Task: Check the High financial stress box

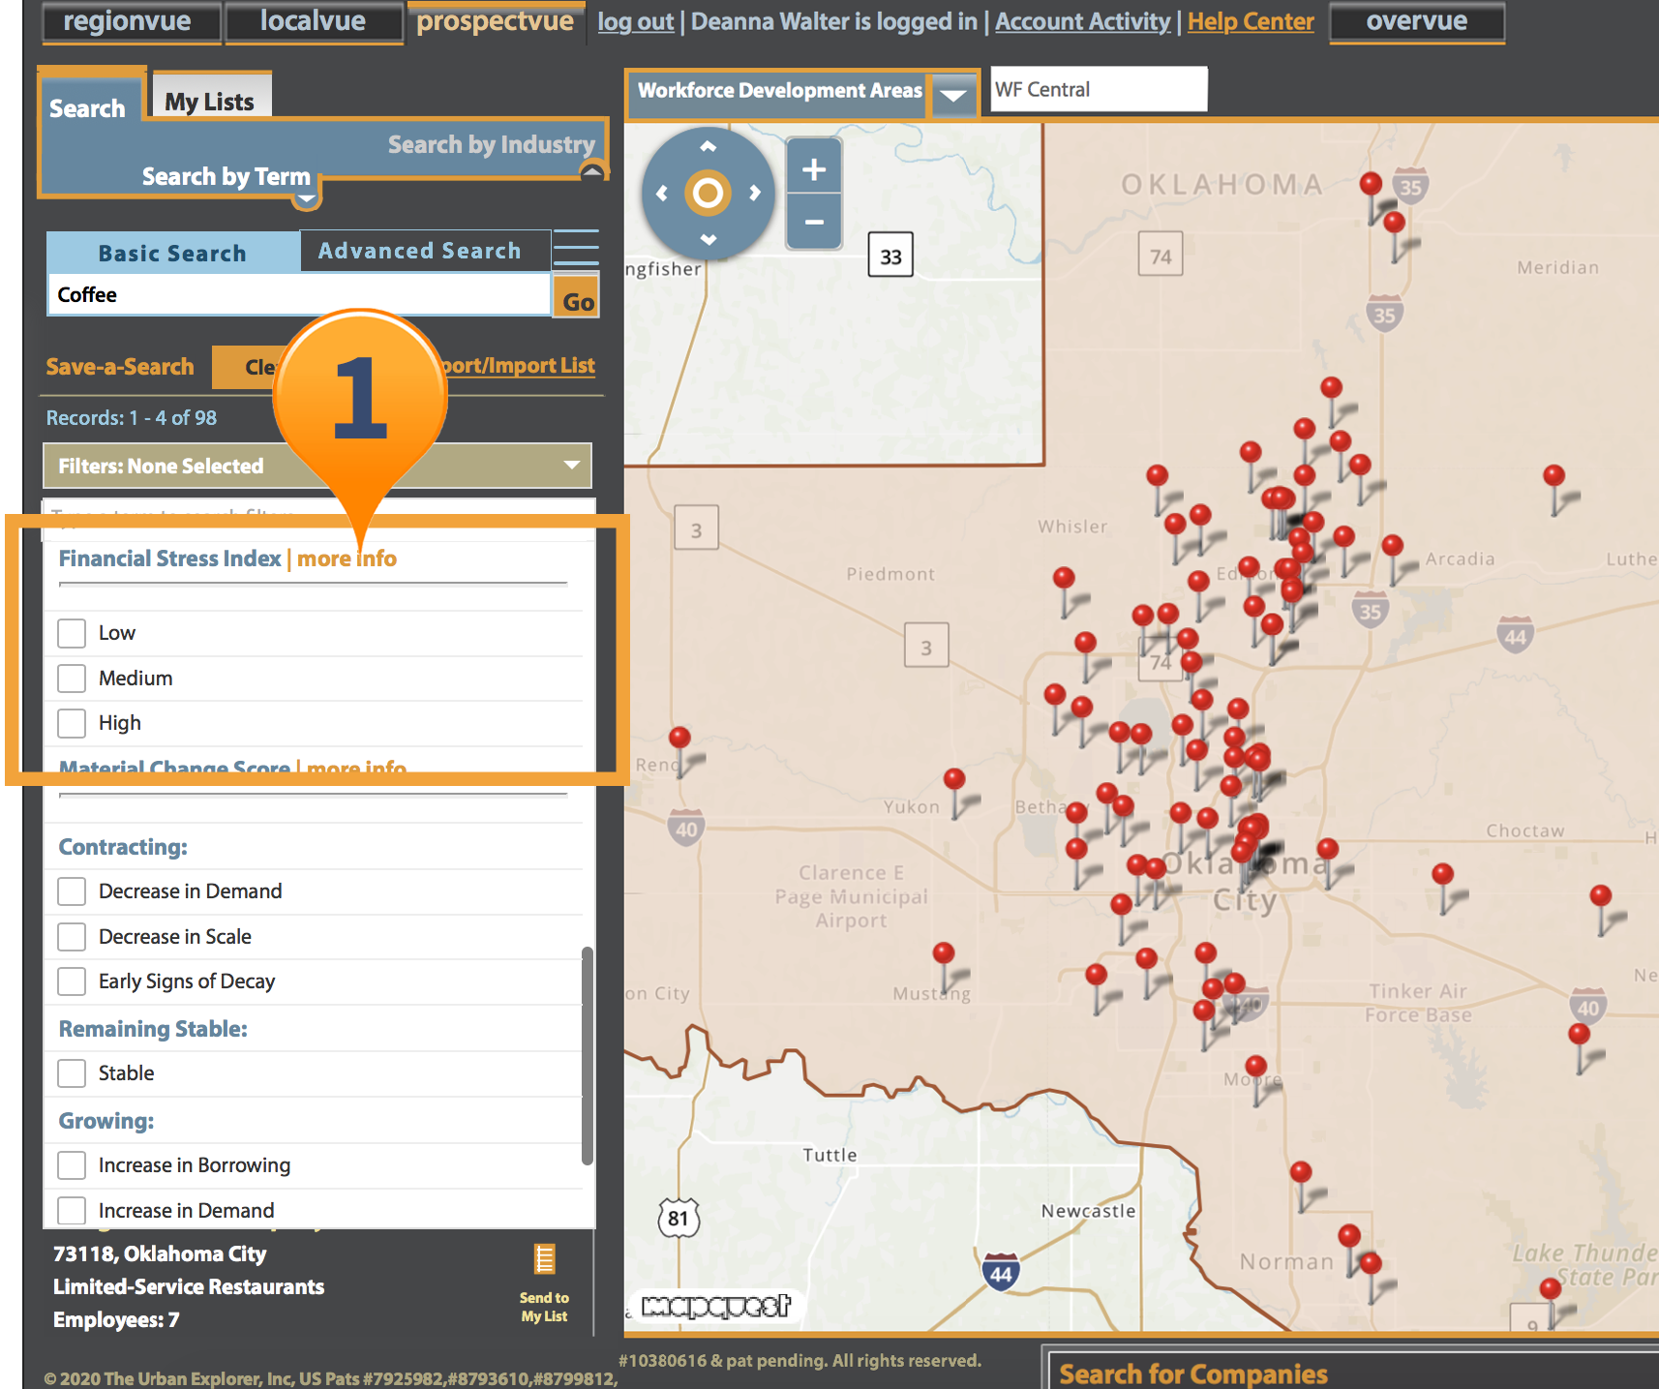Action: pyautogui.click(x=72, y=723)
